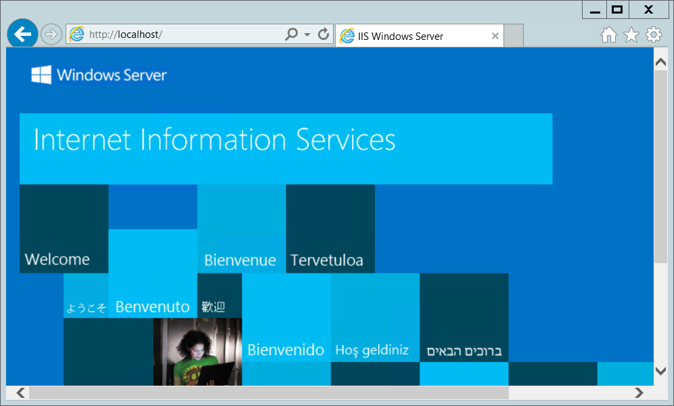Maximize the browser window
The image size is (674, 406).
pyautogui.click(x=616, y=9)
